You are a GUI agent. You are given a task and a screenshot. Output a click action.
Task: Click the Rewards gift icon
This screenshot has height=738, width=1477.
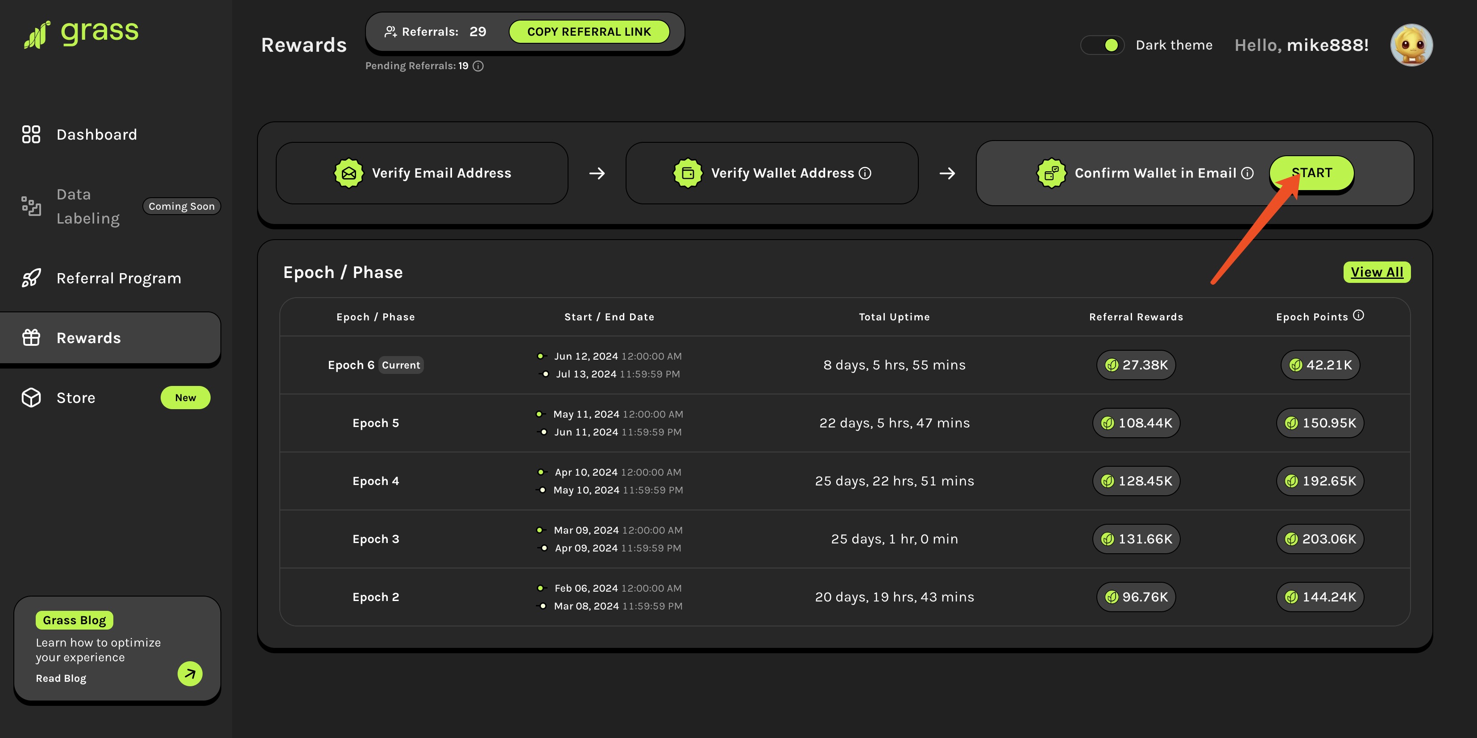[31, 338]
